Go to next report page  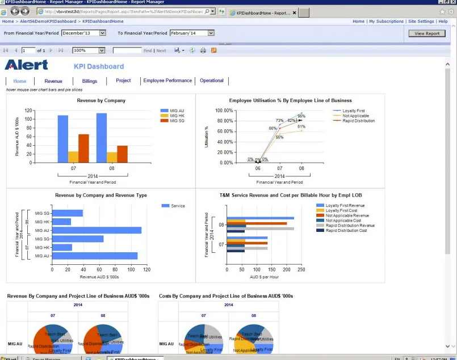(51, 50)
